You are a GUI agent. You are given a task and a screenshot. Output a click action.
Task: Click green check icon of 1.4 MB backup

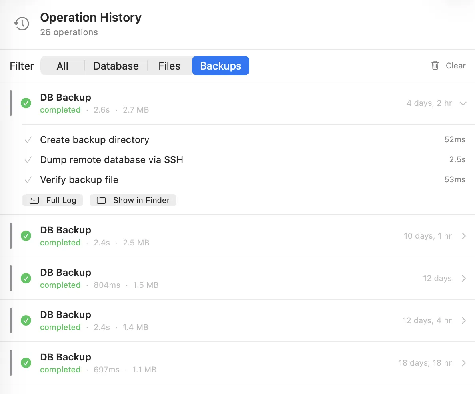tap(26, 320)
